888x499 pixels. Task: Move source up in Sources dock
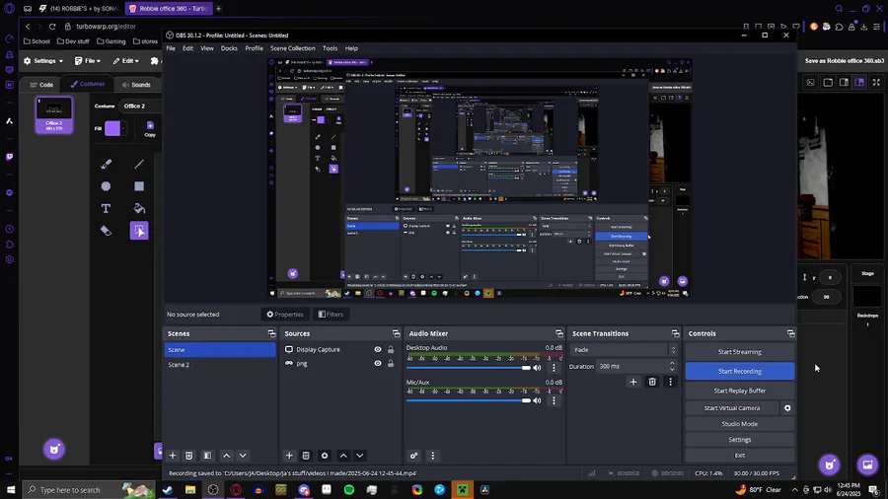(343, 456)
